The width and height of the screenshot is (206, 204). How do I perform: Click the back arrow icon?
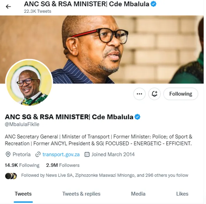(x=8, y=6)
